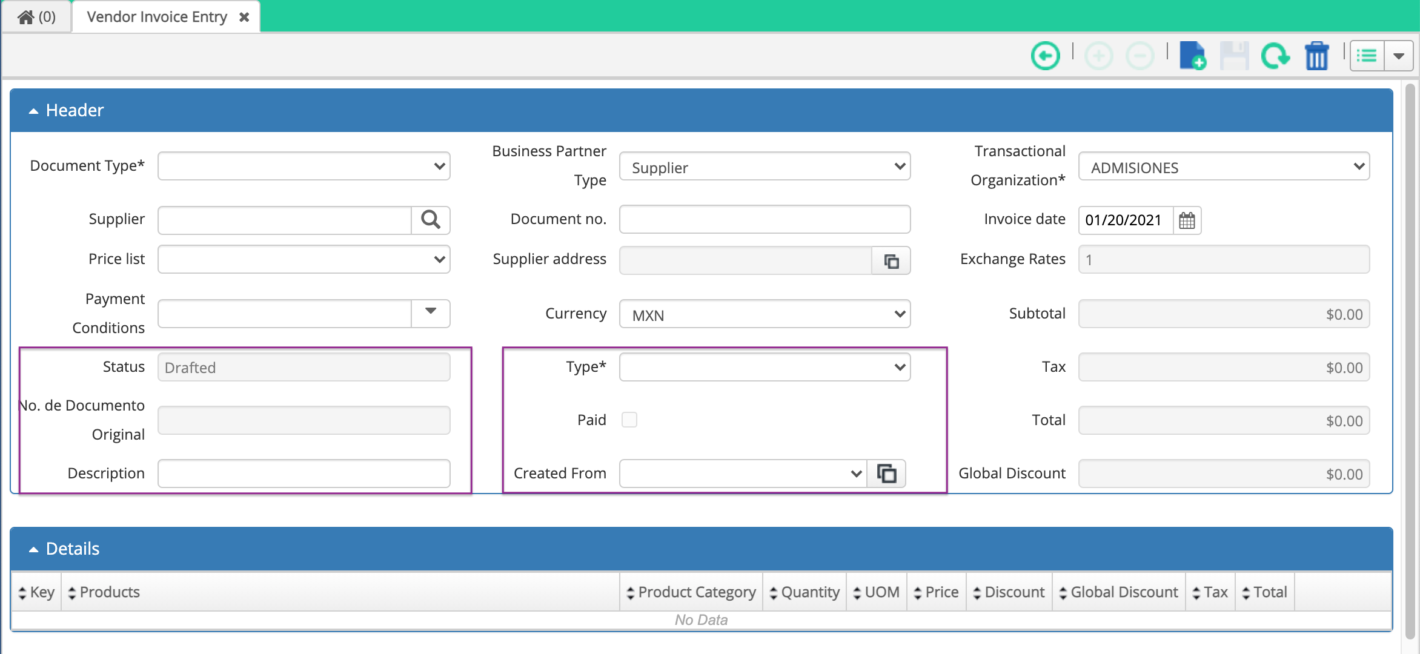The image size is (1420, 654).
Task: Open supplier search with the magnifier icon
Action: pos(431,220)
